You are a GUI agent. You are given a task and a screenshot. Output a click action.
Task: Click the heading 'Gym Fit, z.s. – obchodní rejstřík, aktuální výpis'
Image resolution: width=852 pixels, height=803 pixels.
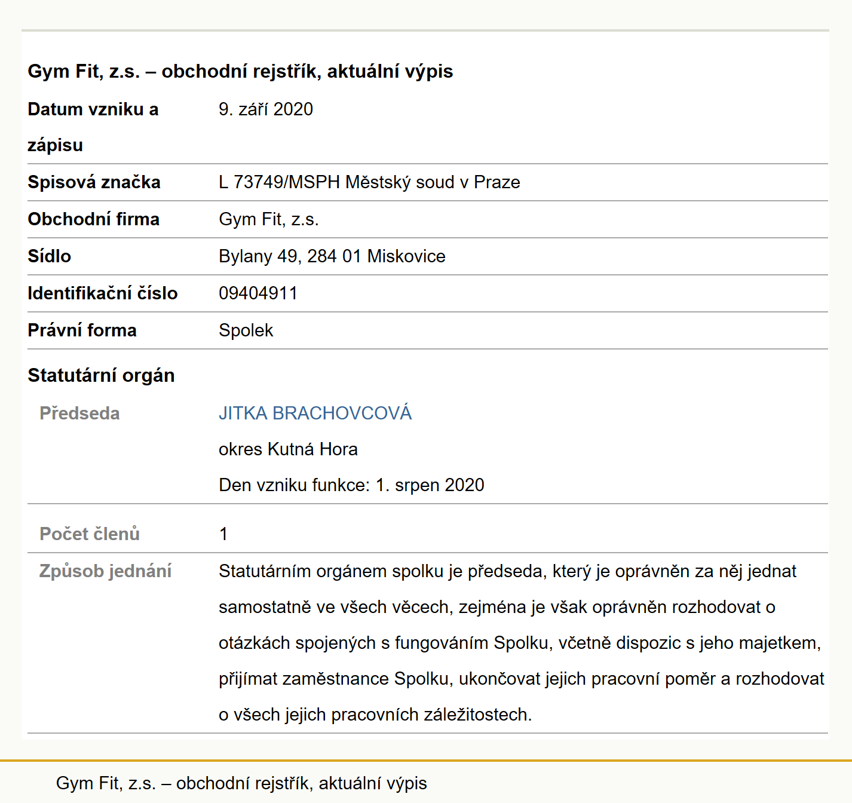pyautogui.click(x=240, y=71)
